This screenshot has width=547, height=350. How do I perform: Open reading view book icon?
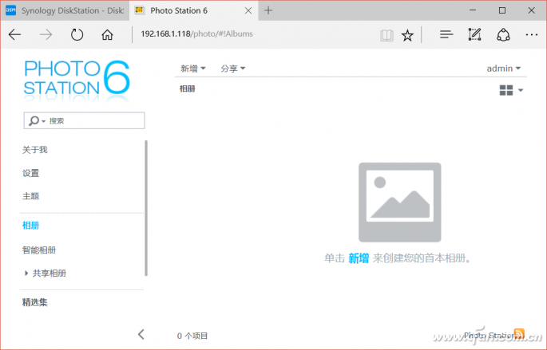point(386,35)
